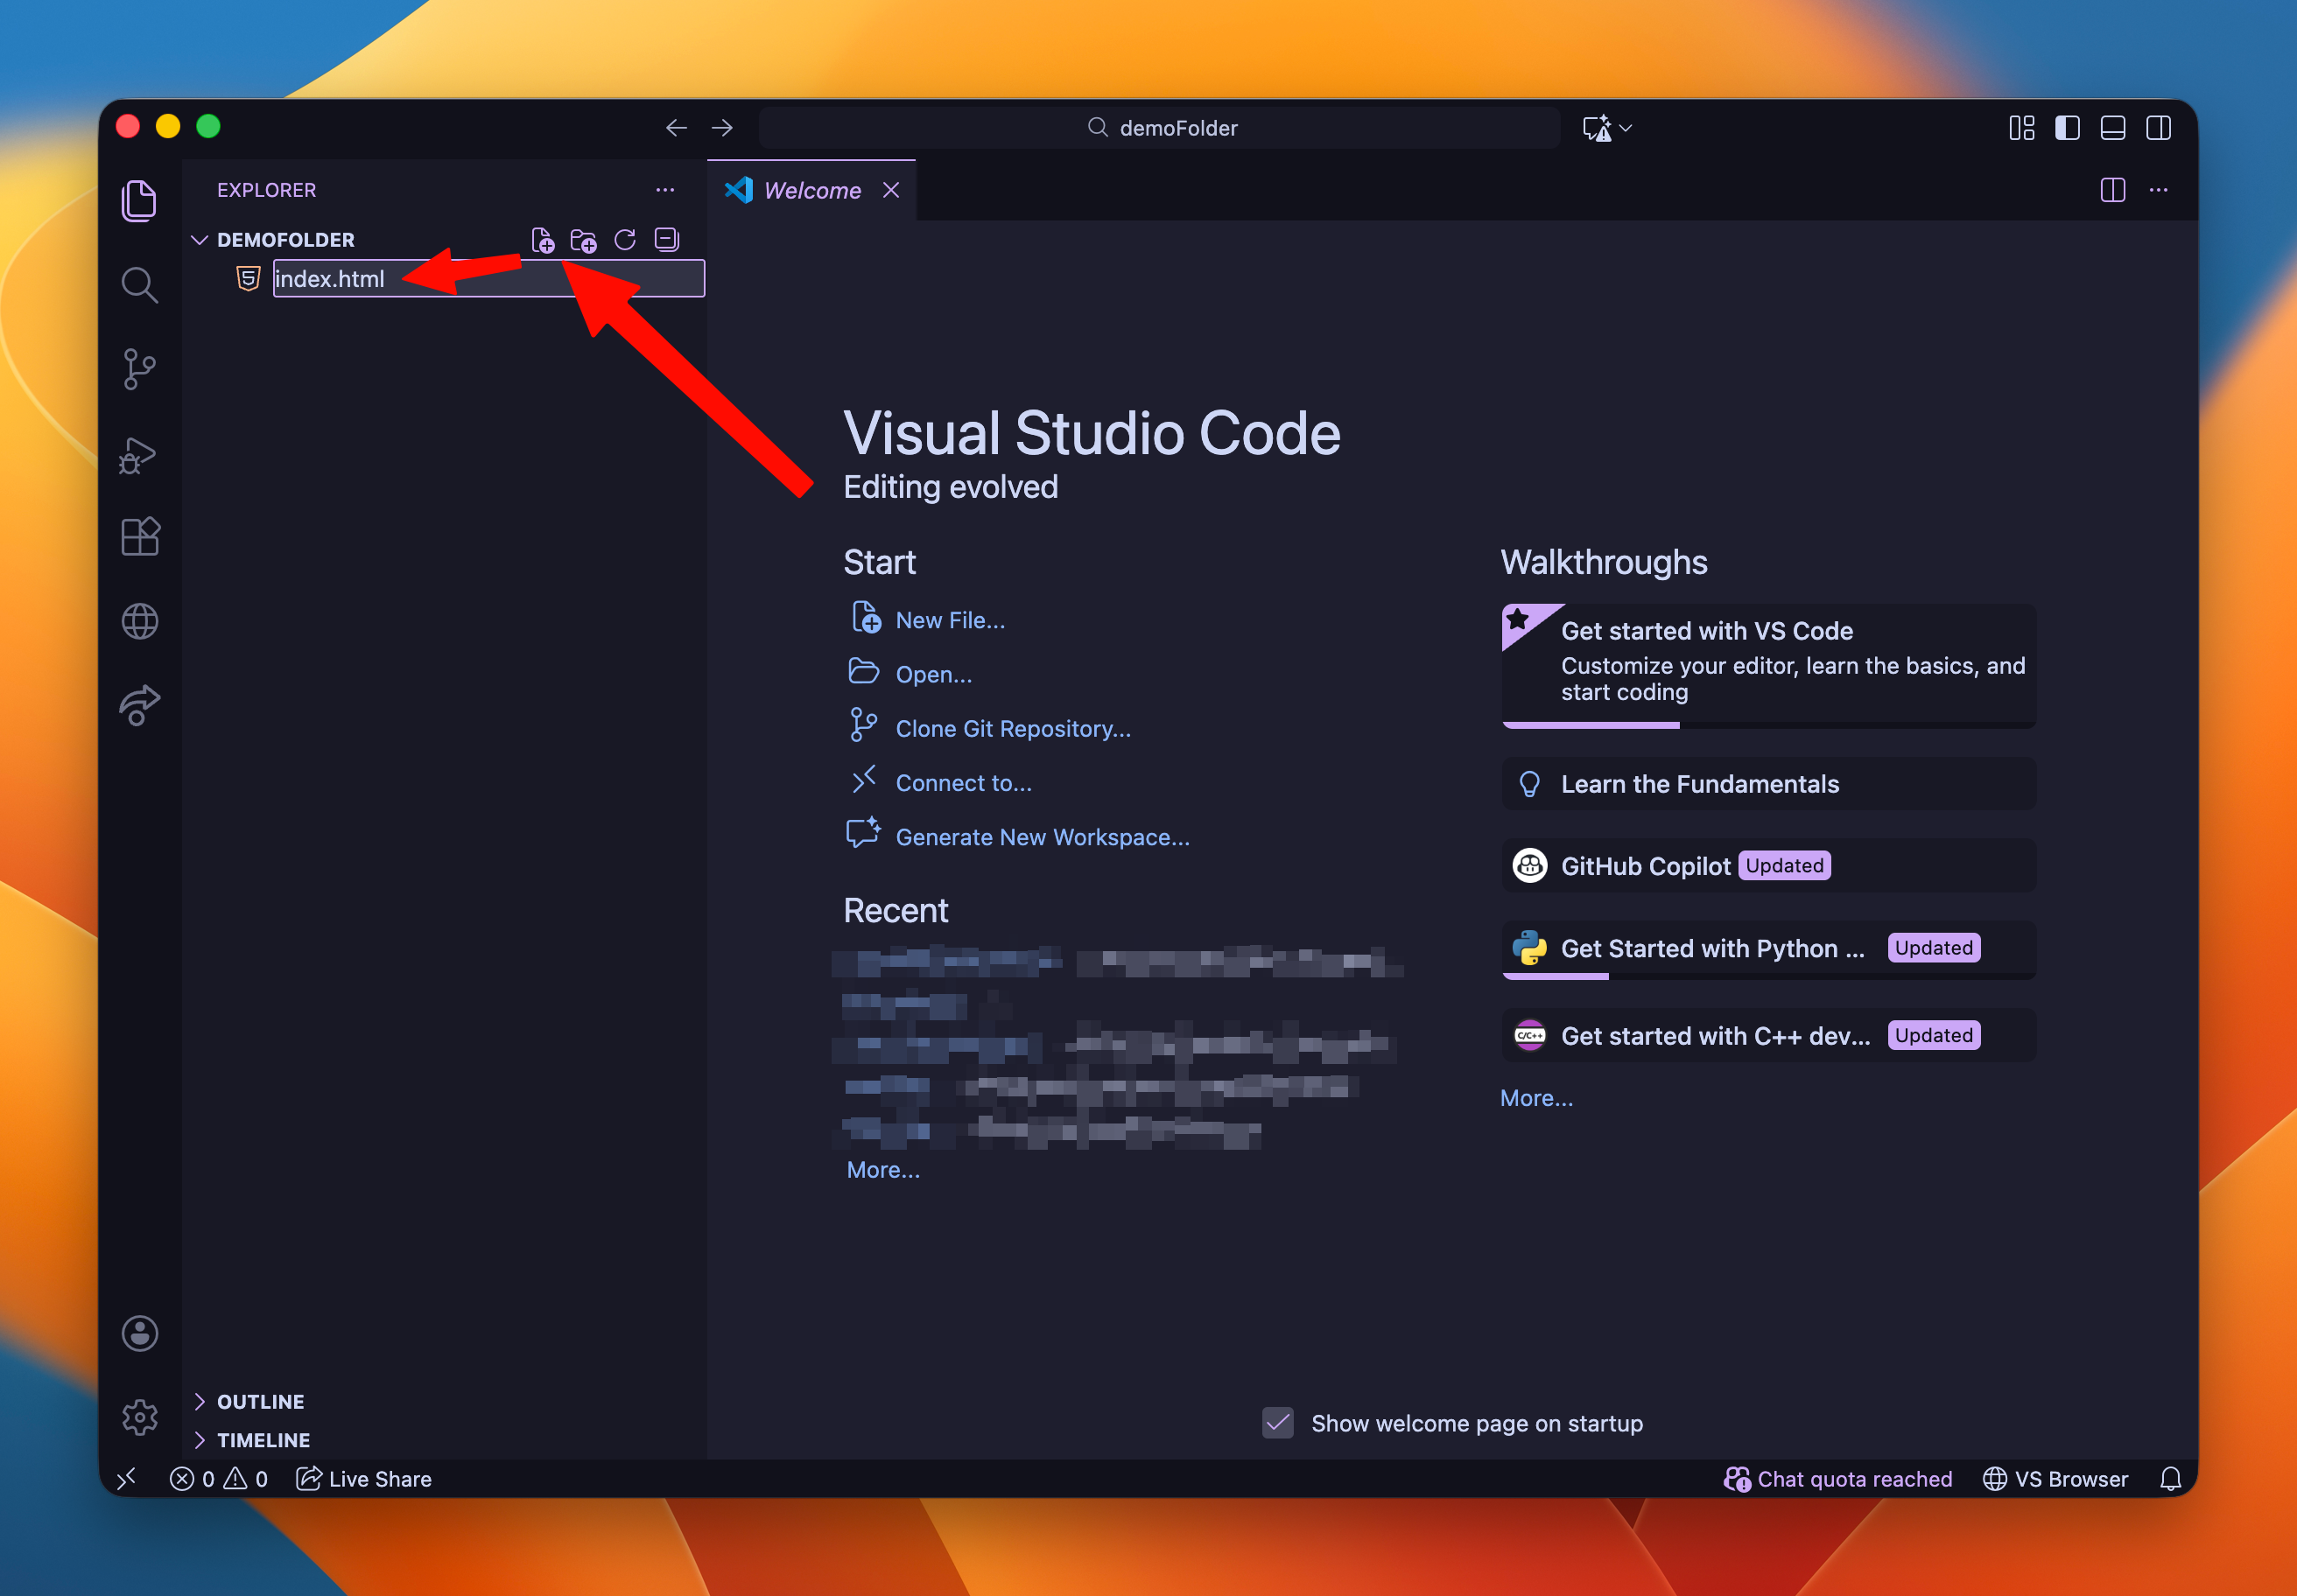Viewport: 2297px width, 1596px height.
Task: Open the Source Control view
Action: click(139, 369)
